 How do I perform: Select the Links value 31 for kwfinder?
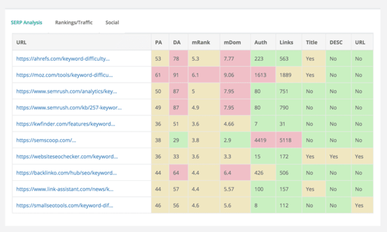coord(289,124)
